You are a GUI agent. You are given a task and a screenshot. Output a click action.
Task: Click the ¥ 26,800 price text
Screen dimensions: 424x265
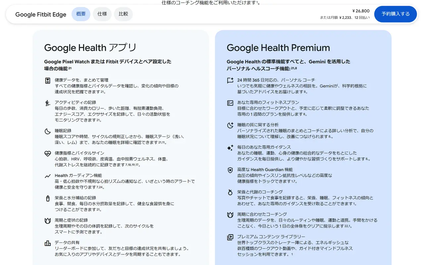tap(361, 11)
